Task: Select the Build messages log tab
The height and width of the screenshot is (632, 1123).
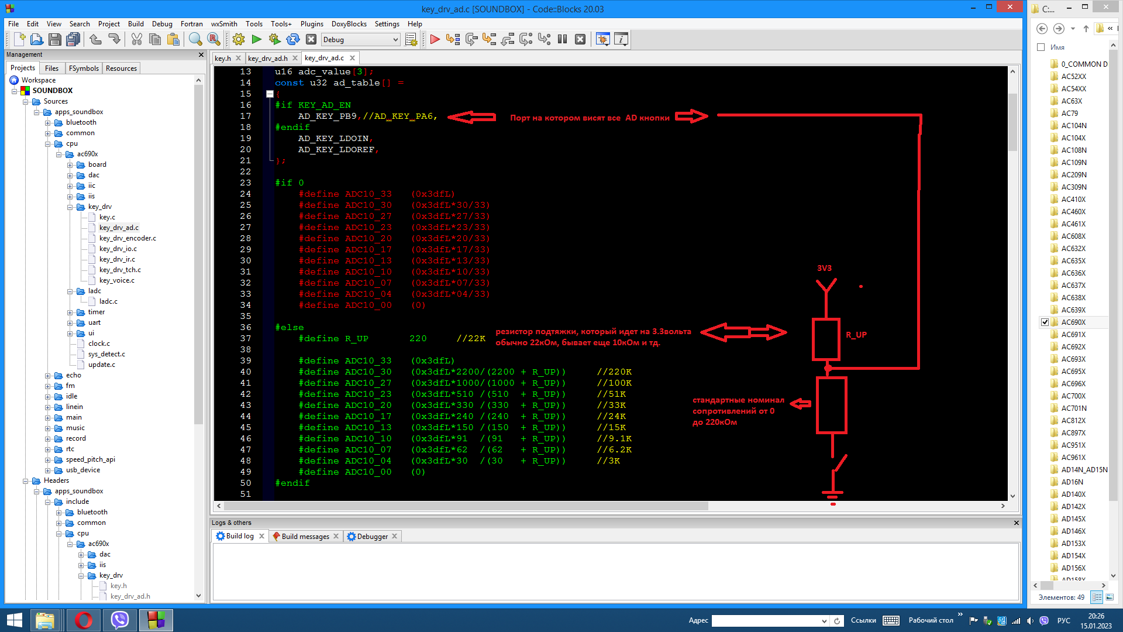Action: [305, 537]
